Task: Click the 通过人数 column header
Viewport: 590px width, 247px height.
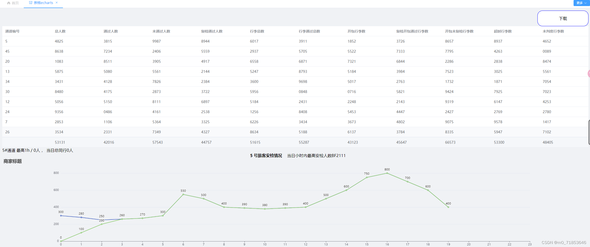Action: [111, 31]
